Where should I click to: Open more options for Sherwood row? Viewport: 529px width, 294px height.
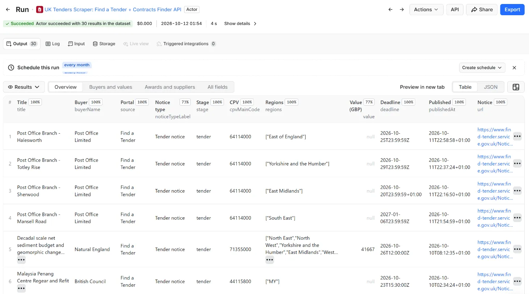pos(517,191)
